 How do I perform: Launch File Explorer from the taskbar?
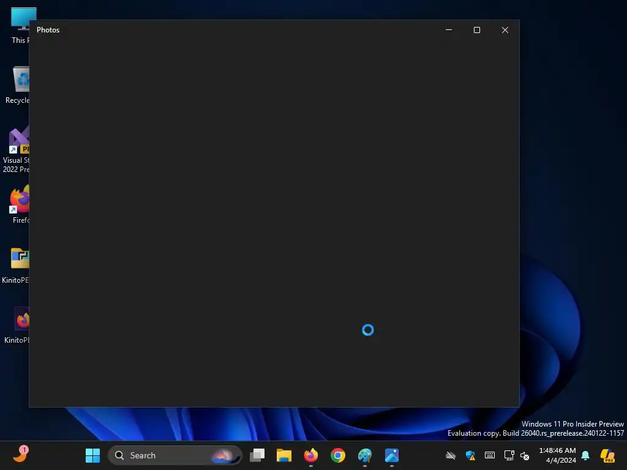pyautogui.click(x=284, y=455)
